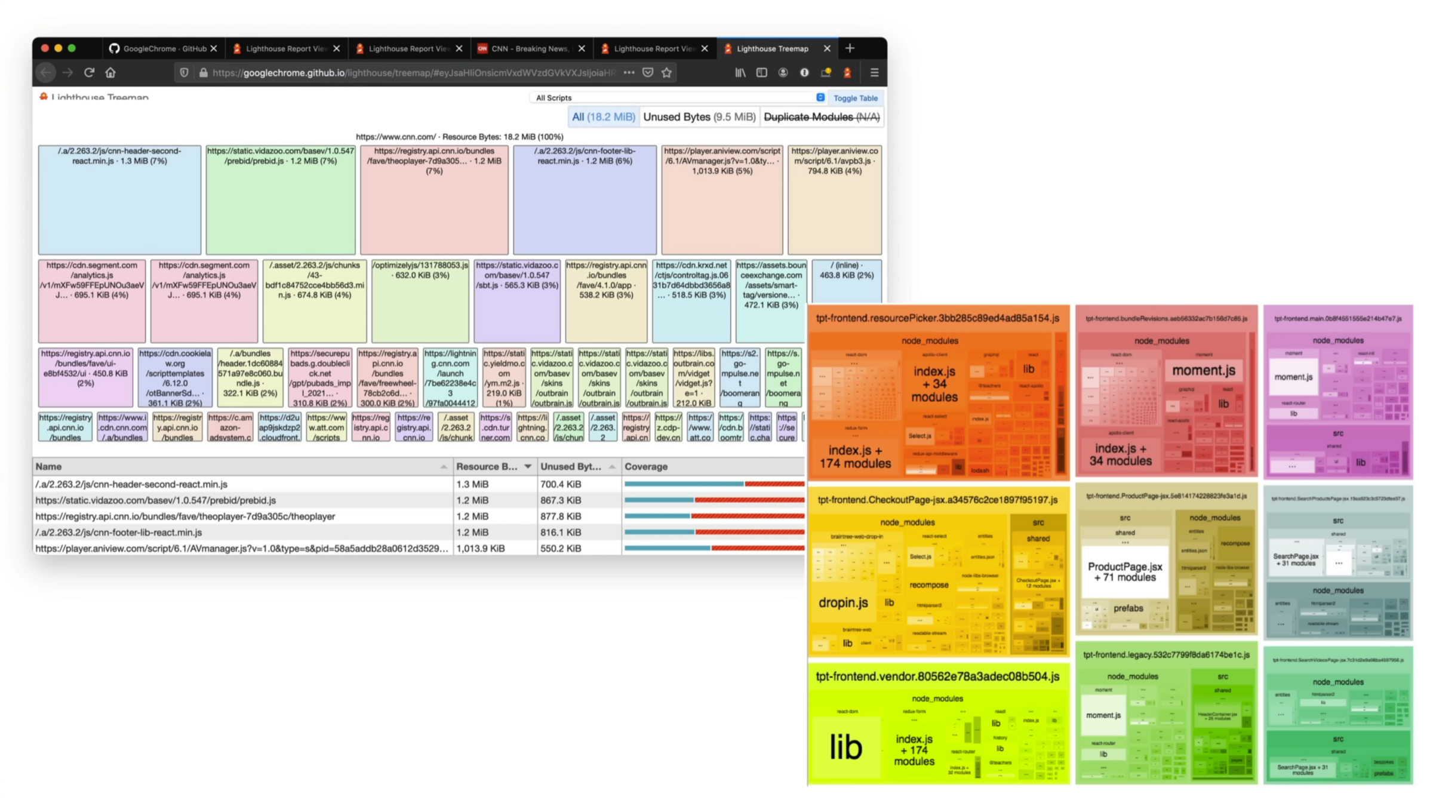Click the Lighthouse extension icon in the toolbar

click(847, 72)
